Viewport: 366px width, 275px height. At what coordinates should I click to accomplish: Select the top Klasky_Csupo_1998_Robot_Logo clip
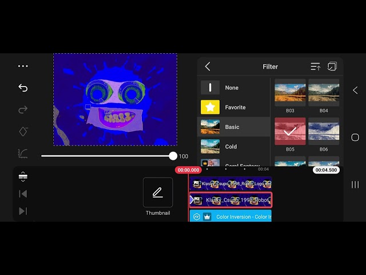[x=230, y=183]
